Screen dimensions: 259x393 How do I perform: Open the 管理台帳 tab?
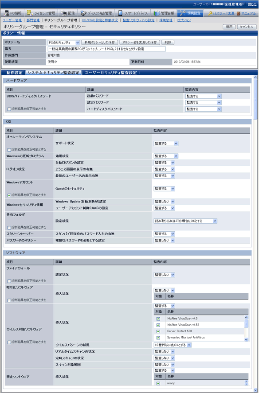point(164,13)
